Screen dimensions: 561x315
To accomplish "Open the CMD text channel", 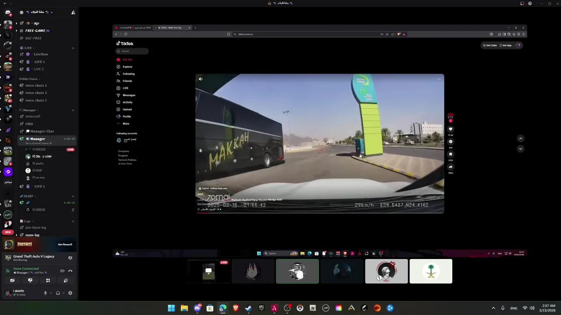I will click(46, 124).
